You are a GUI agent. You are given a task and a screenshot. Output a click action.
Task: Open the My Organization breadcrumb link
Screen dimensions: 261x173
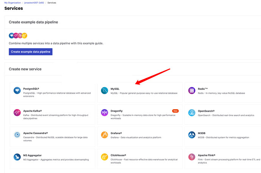[x=12, y=3]
